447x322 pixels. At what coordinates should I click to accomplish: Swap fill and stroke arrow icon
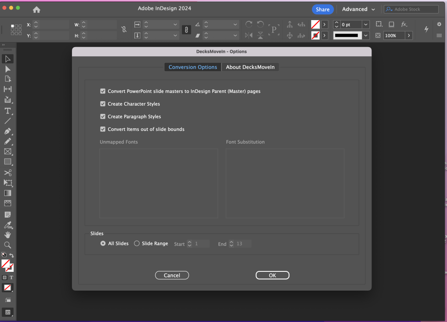[x=11, y=255]
